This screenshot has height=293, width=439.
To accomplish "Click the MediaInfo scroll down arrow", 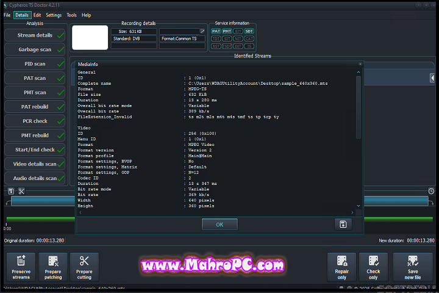I will pos(359,206).
